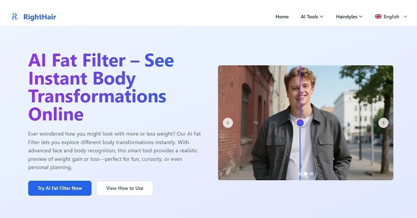Click View How to Use button
Screen dimensions: 417x218
pyautogui.click(x=125, y=188)
